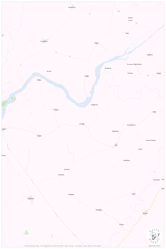Click the small blue pond at bottom
This screenshot has width=166, height=249.
(x=52, y=236)
